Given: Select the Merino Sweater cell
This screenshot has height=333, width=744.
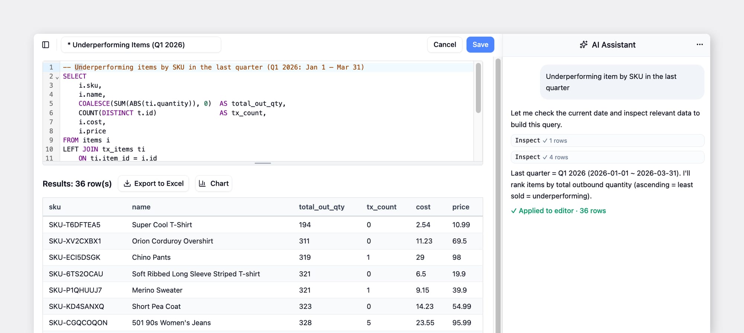Looking at the screenshot, I should point(157,290).
